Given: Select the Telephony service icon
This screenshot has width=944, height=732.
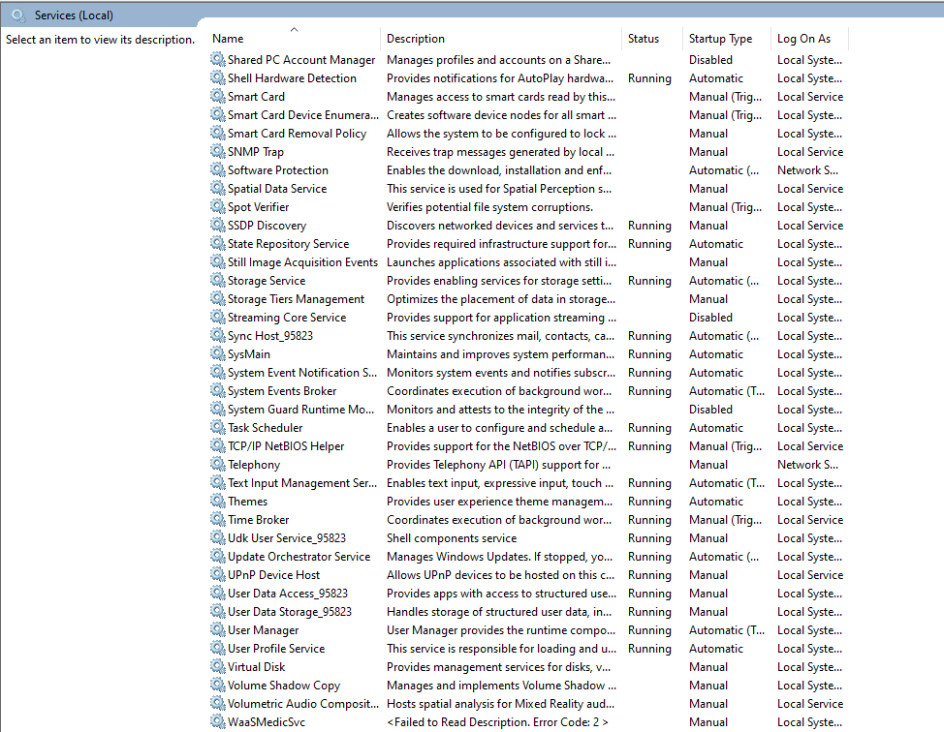Looking at the screenshot, I should 217,464.
